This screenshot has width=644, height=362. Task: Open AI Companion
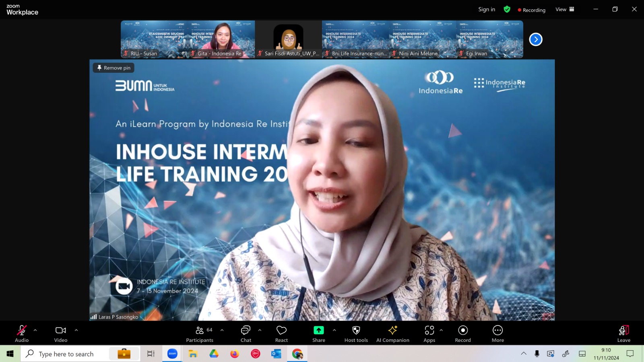[393, 334]
